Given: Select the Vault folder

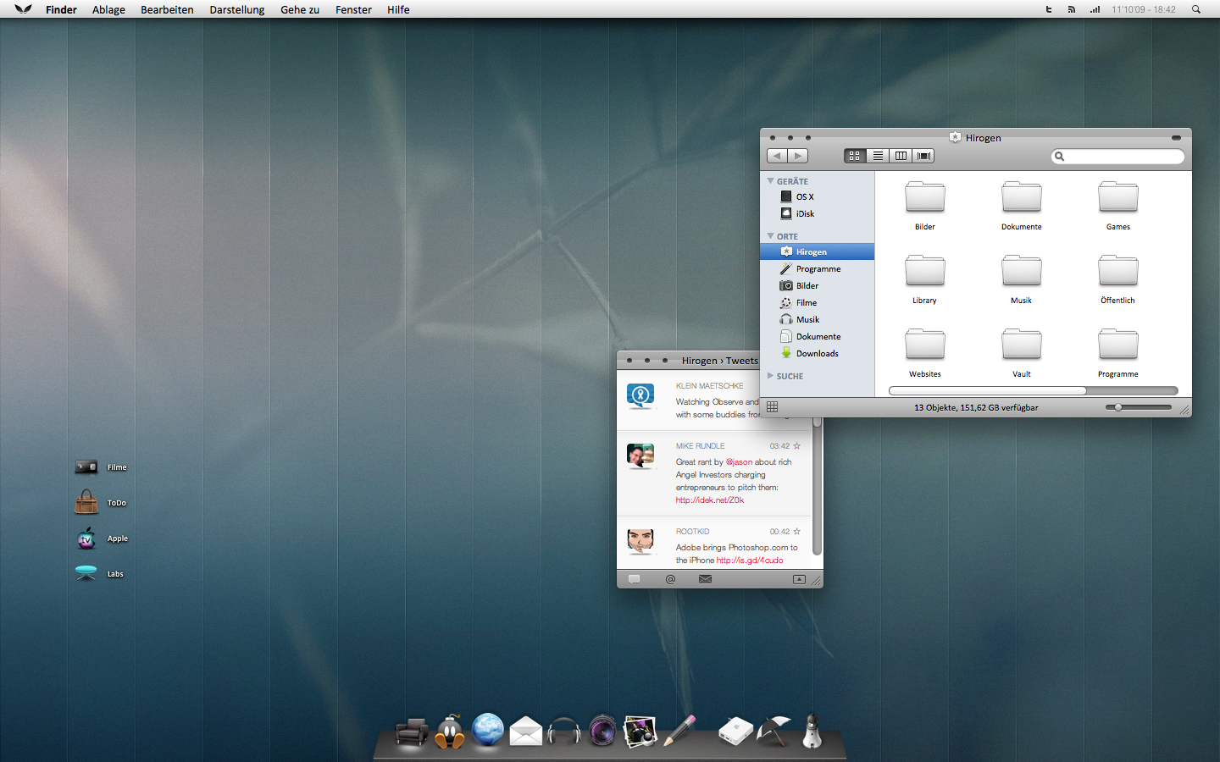Looking at the screenshot, I should (1022, 344).
